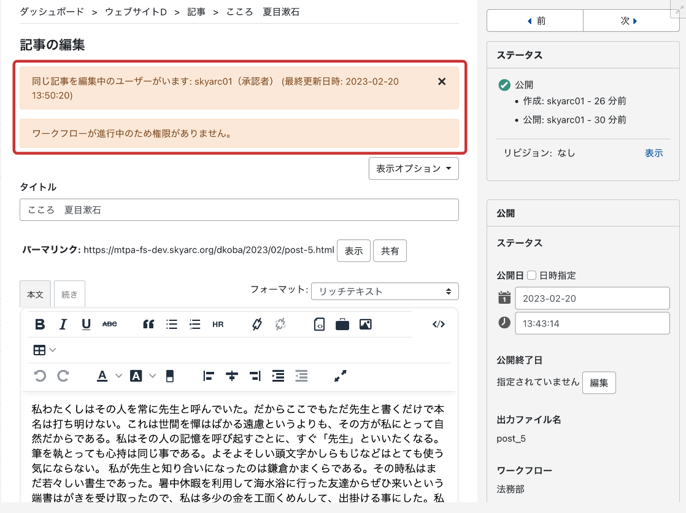Apply italic formatting
Image resolution: width=686 pixels, height=513 pixels.
point(63,325)
